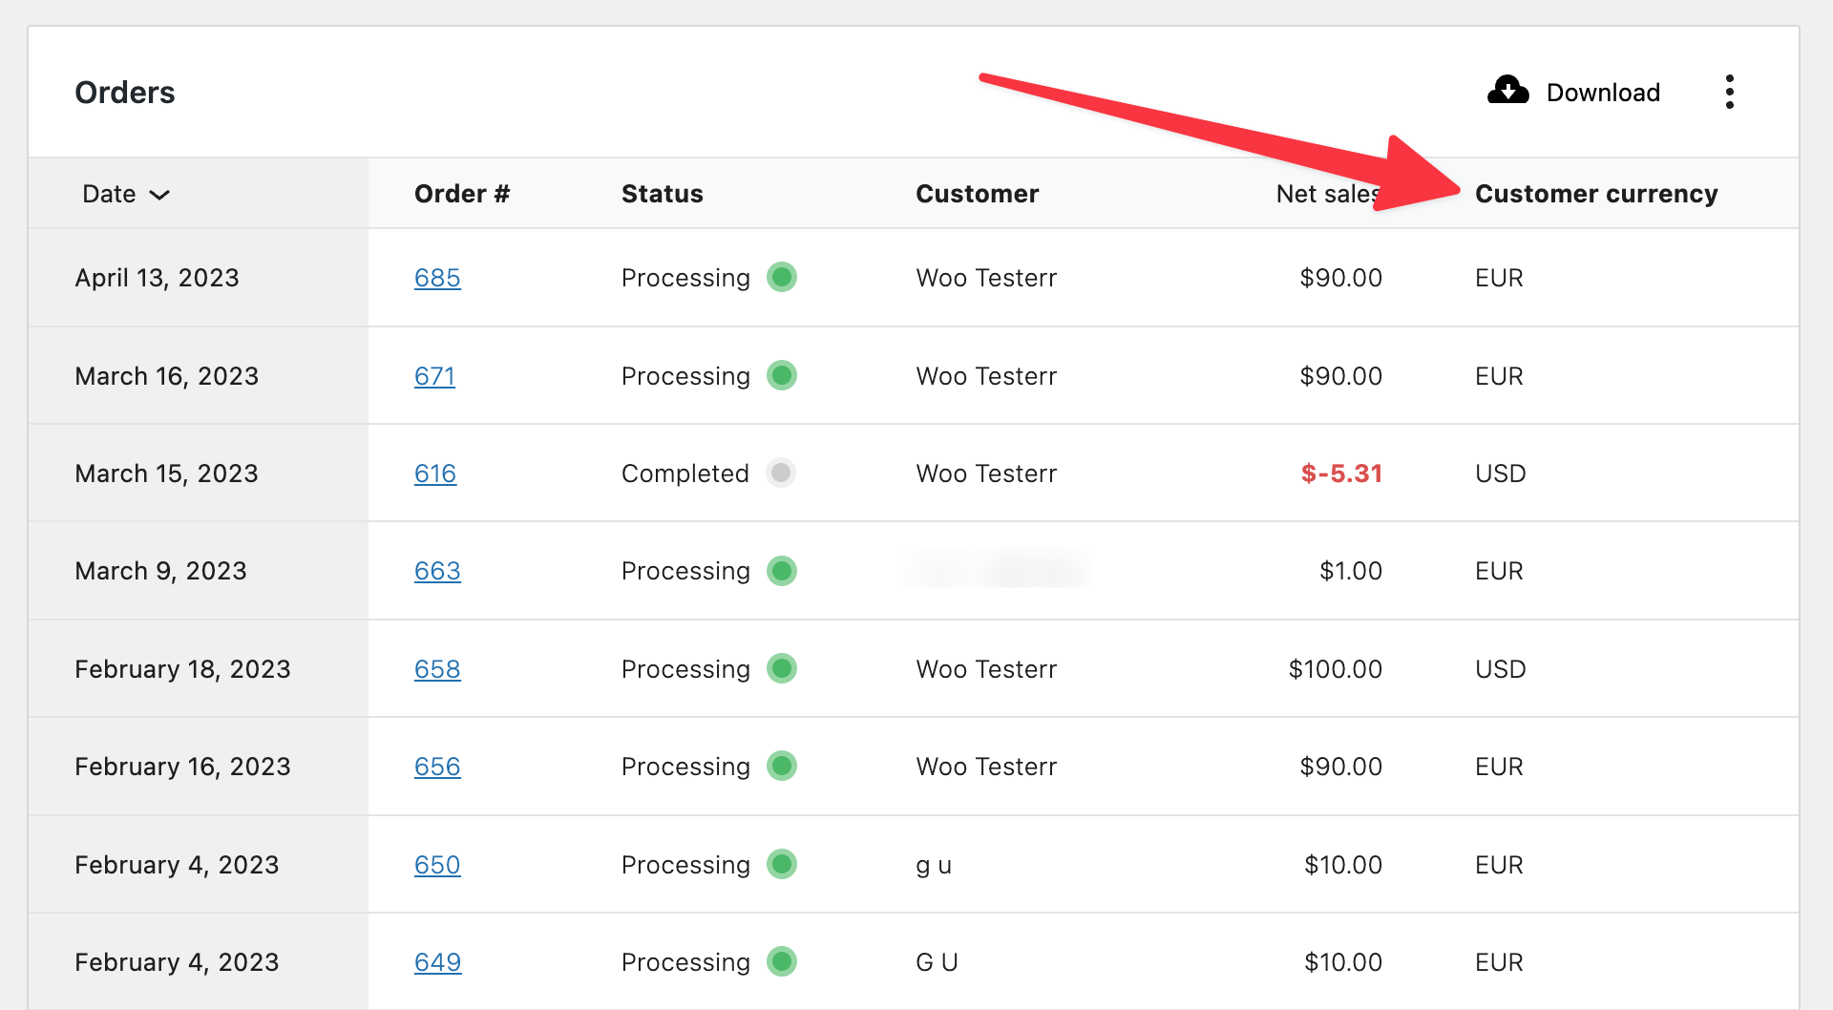Click the Download cloud icon
1833x1010 pixels.
(1506, 91)
